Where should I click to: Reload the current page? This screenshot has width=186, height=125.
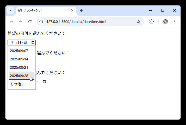30,22
